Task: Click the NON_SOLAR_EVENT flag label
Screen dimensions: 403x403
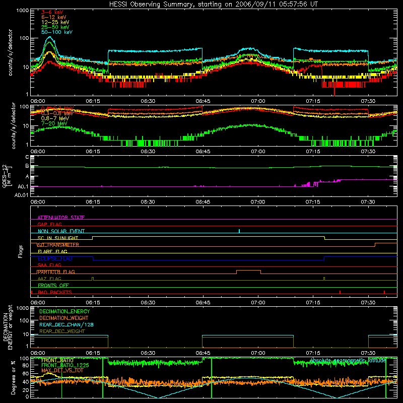Action: click(61, 231)
